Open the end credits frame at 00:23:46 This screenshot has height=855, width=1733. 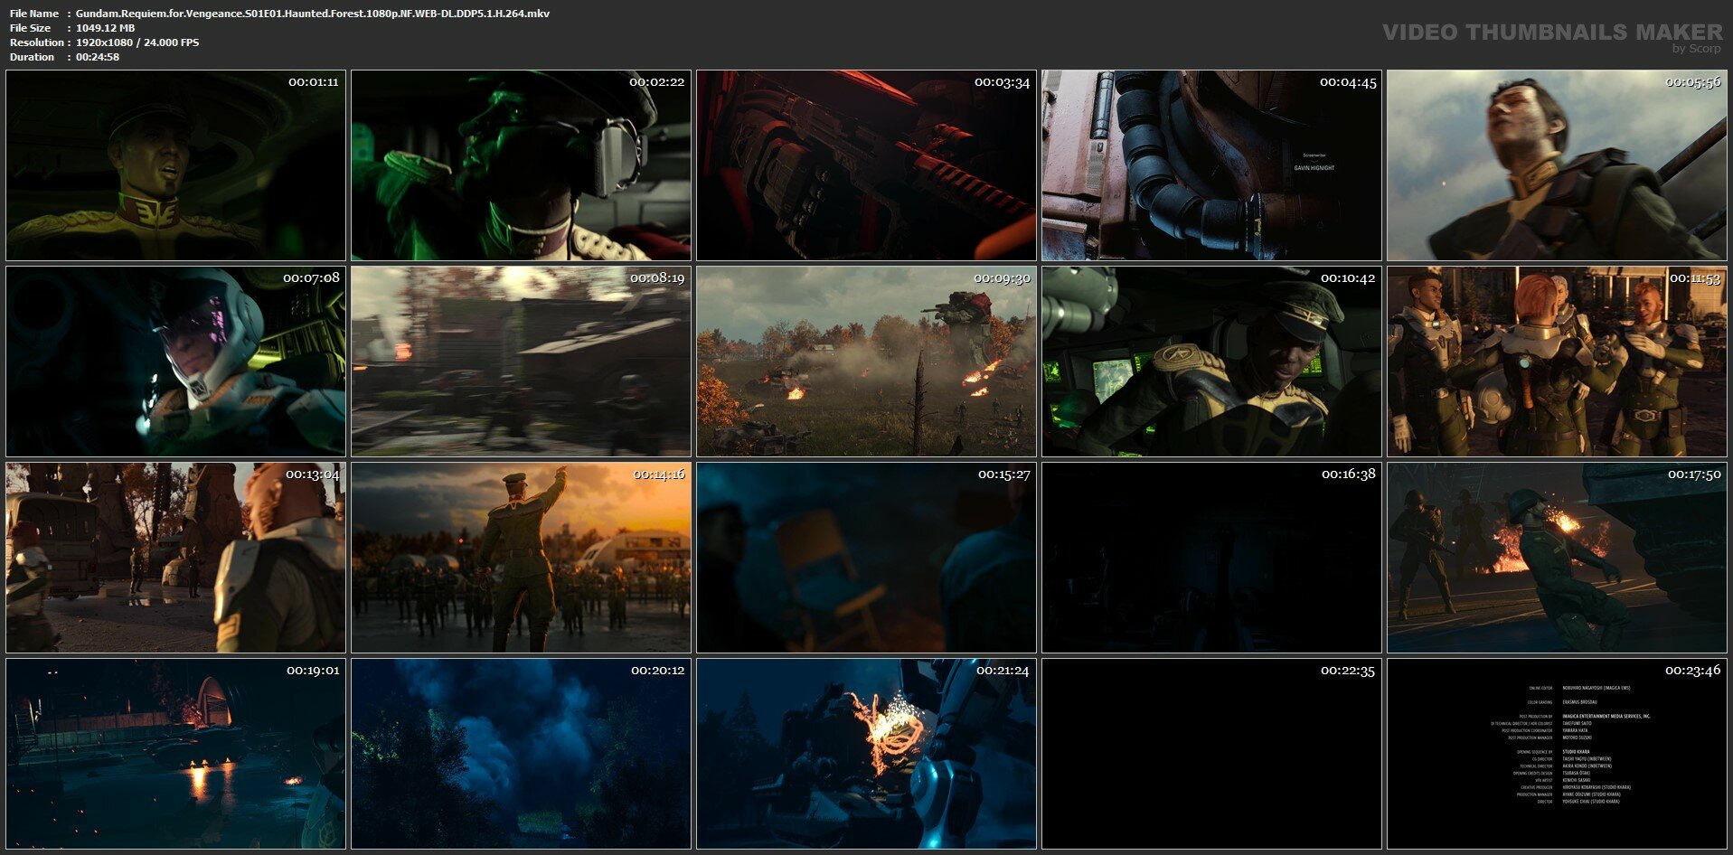coord(1557,754)
